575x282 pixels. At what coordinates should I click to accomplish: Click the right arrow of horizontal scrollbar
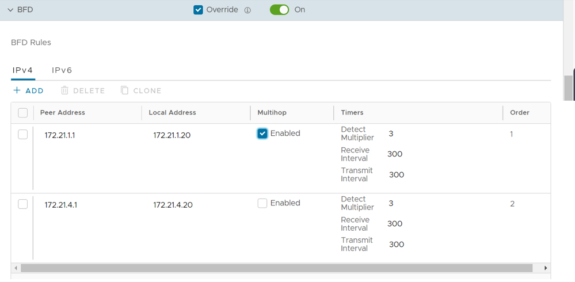546,268
